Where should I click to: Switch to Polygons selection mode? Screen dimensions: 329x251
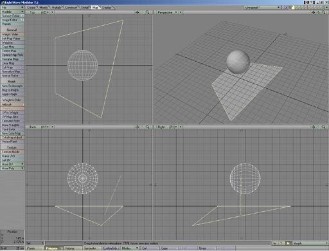point(54,248)
